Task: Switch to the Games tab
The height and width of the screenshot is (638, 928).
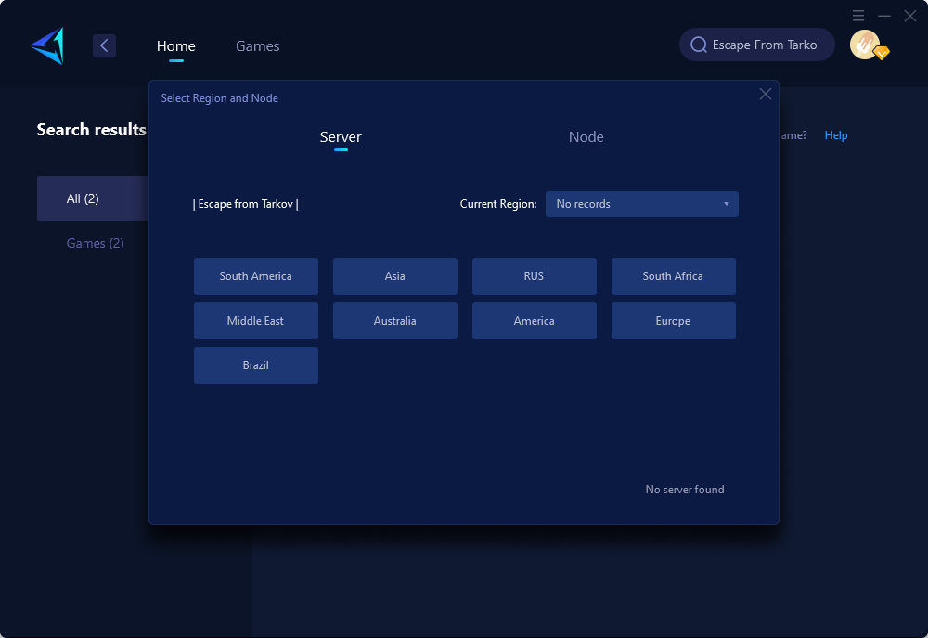Action: 257,46
